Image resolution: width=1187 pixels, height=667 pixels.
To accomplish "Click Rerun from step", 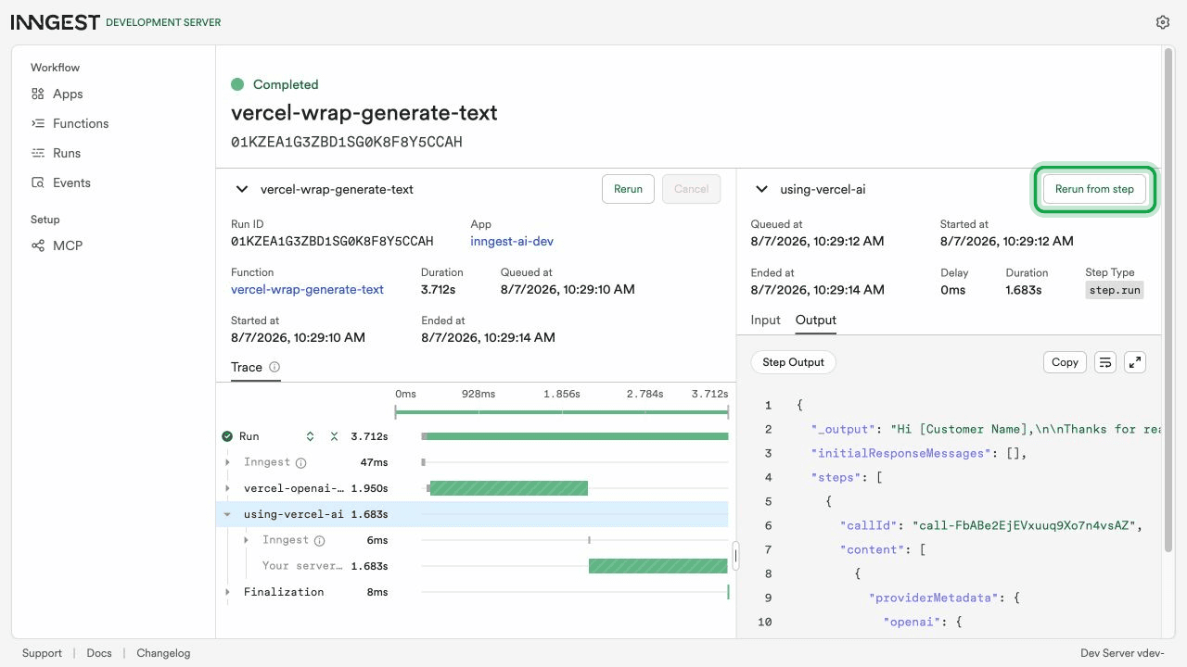I will click(1094, 189).
